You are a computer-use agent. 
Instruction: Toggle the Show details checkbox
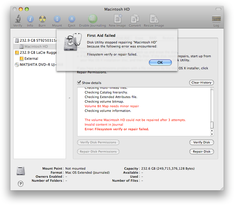(x=79, y=83)
